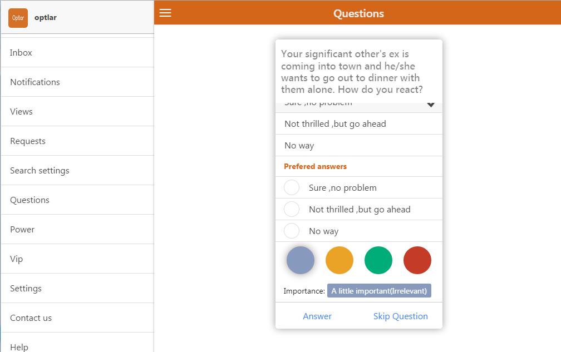
Task: Pick the green importance color circle
Action: pyautogui.click(x=378, y=260)
